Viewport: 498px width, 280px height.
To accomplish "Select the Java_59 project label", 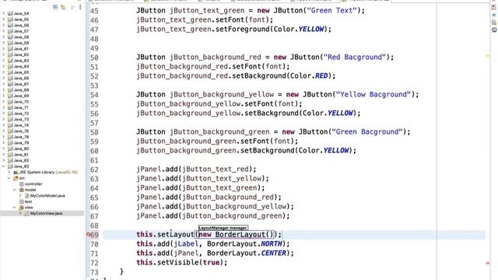I will click(x=21, y=43).
